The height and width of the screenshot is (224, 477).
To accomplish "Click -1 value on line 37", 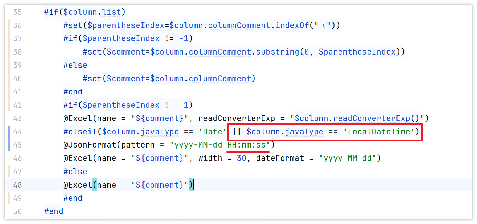I will tap(184, 39).
